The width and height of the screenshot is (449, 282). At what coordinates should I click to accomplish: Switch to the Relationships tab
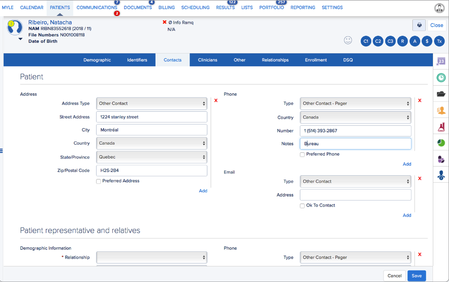[275, 60]
